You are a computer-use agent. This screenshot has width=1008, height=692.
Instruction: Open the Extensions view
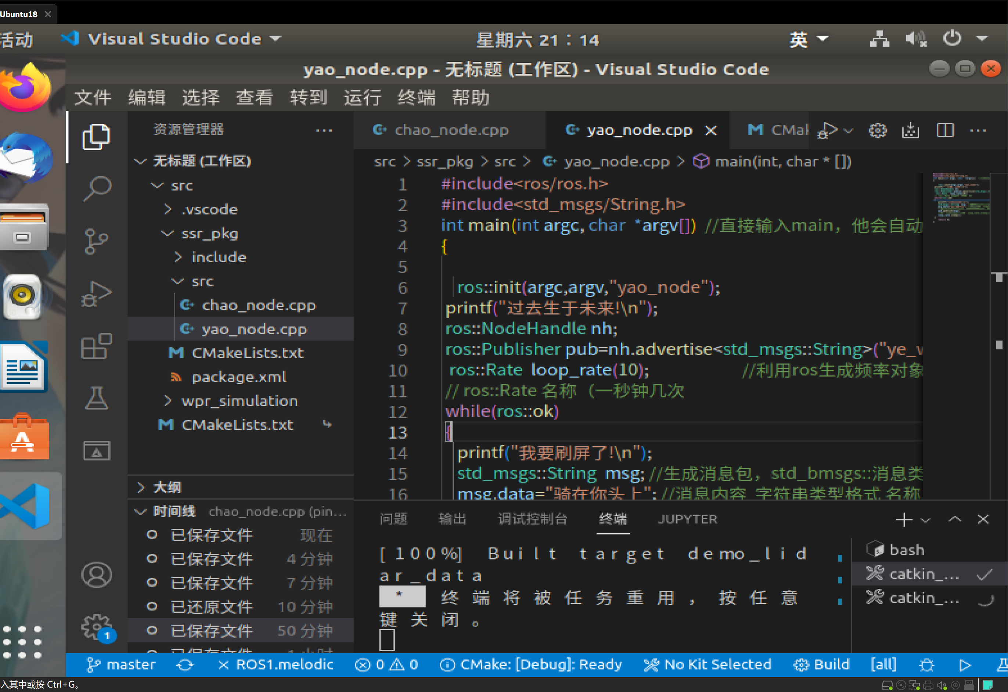point(96,346)
